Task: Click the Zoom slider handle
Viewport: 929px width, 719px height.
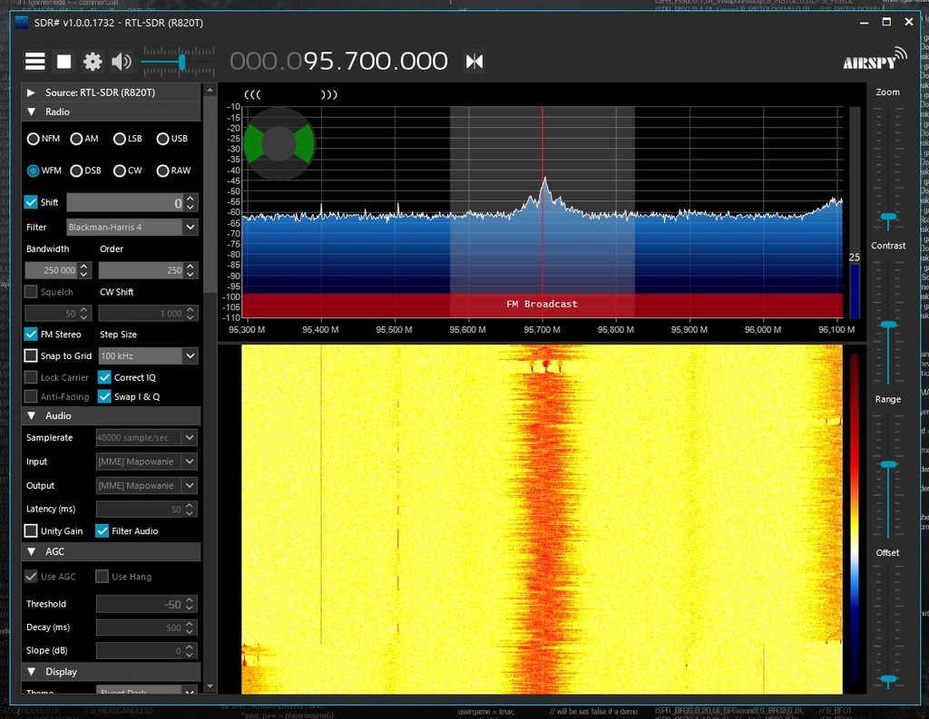Action: [x=888, y=218]
